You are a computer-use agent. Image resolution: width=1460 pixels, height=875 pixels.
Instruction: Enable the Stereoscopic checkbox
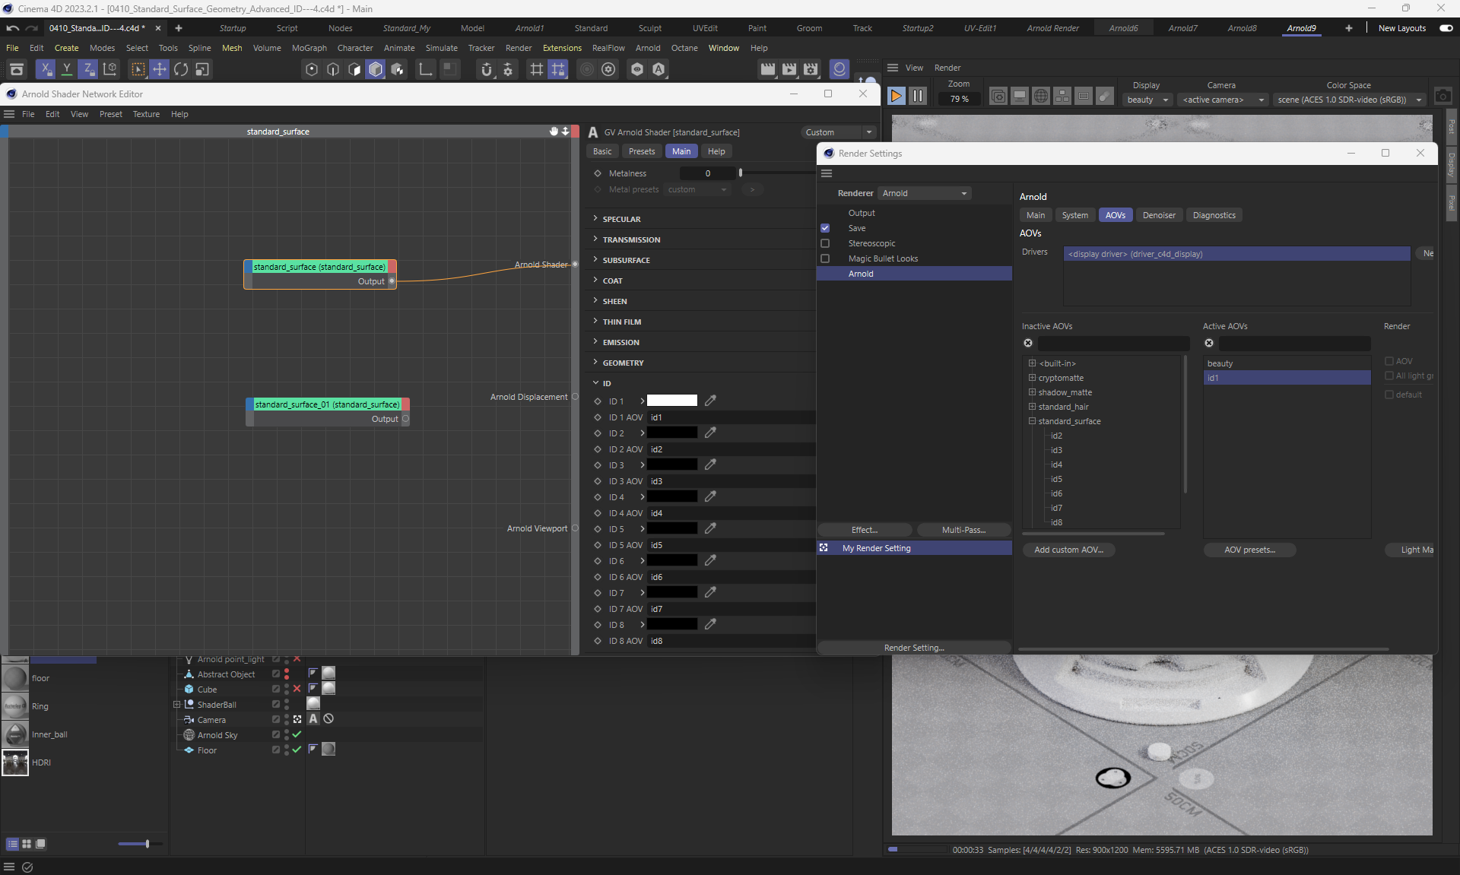click(825, 243)
